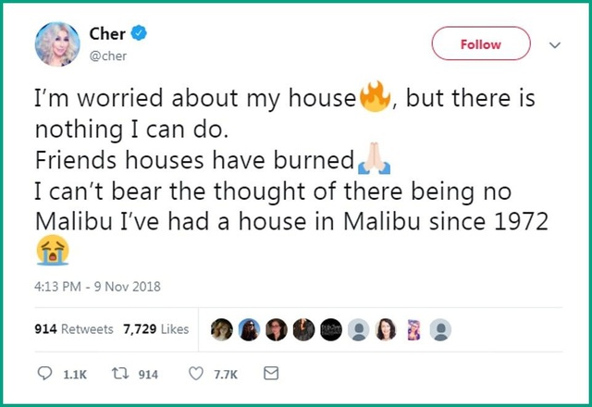Image resolution: width=592 pixels, height=407 pixels.
Task: Click the Cher display name
Action: pos(107,34)
